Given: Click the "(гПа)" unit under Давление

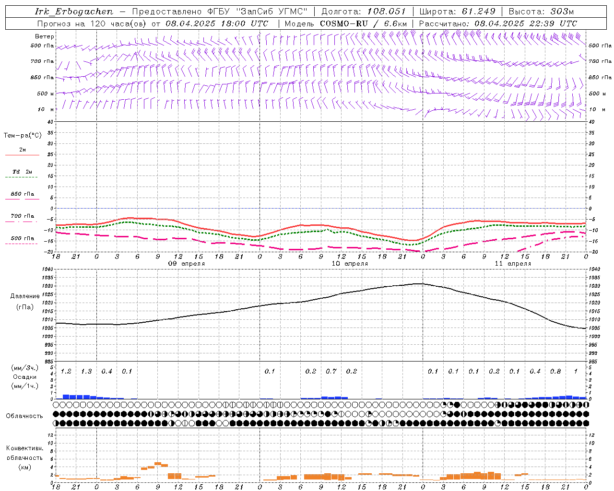Looking at the screenshot, I should click(x=25, y=307).
